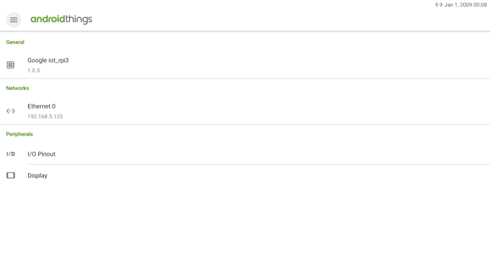Click the device board icon under General
The width and height of the screenshot is (490, 276).
pyautogui.click(x=11, y=65)
